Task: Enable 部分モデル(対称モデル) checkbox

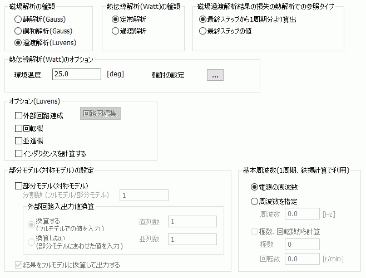Action: click(x=19, y=185)
